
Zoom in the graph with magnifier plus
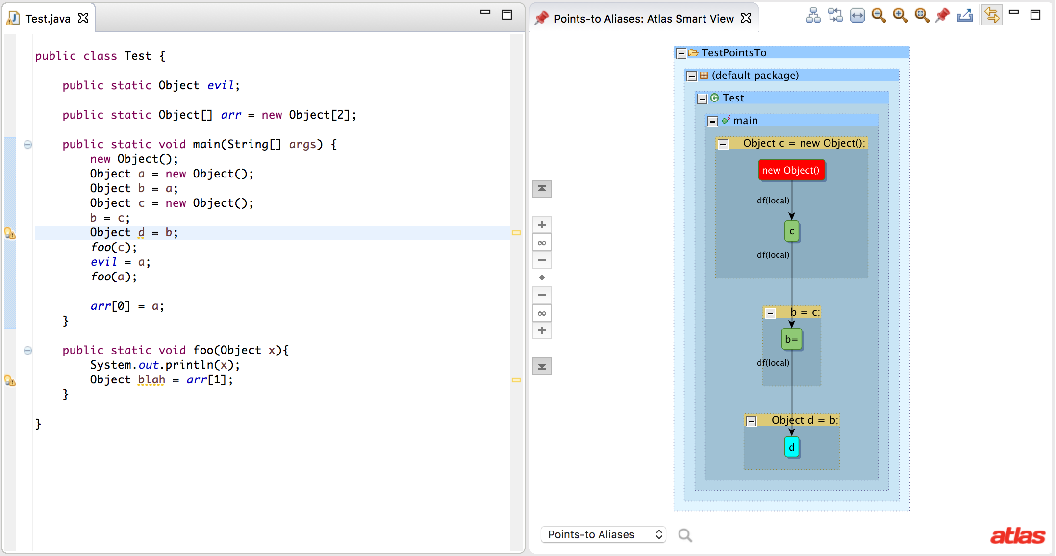tap(900, 15)
